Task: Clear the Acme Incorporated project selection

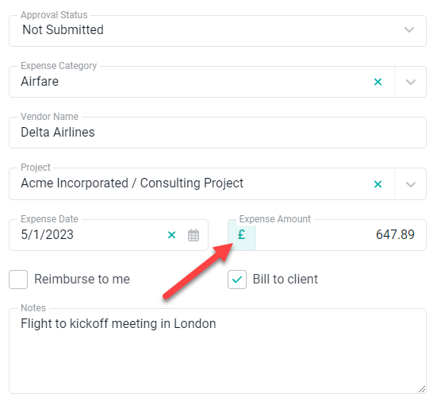Action: (x=378, y=184)
